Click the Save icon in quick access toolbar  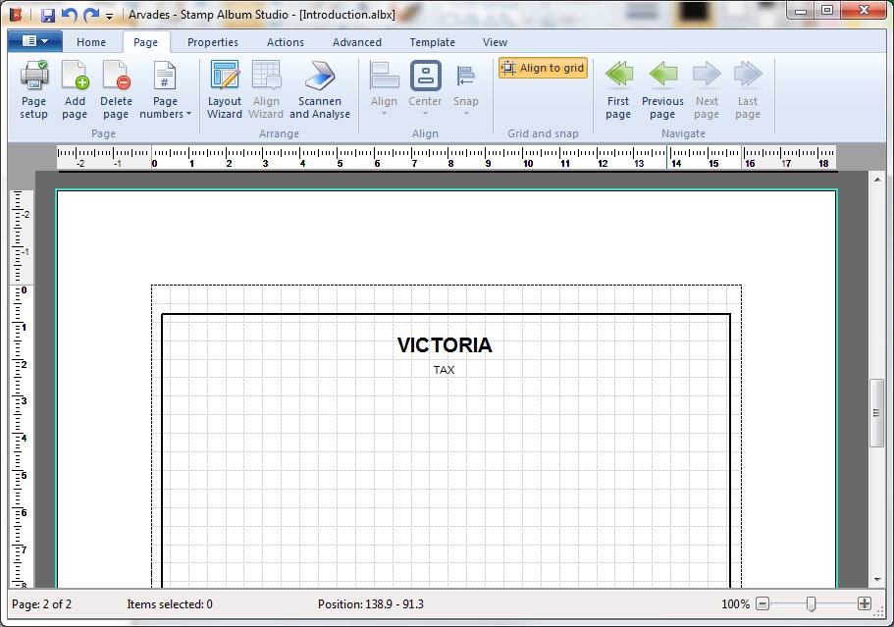(x=48, y=15)
